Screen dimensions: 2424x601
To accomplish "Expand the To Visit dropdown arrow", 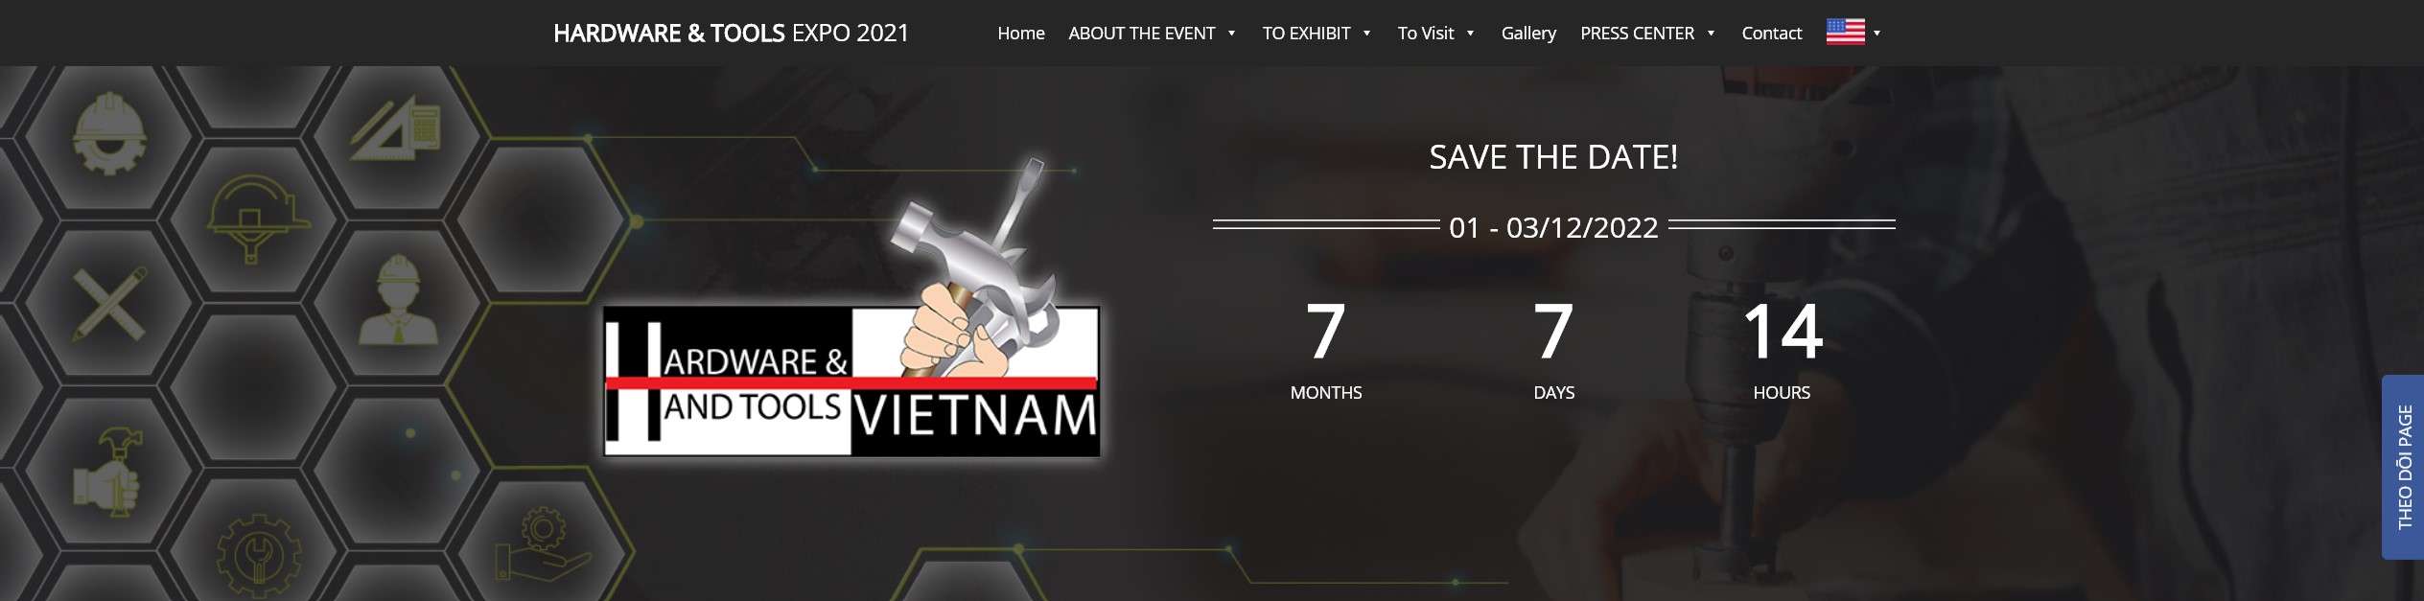I will 1470,34.
